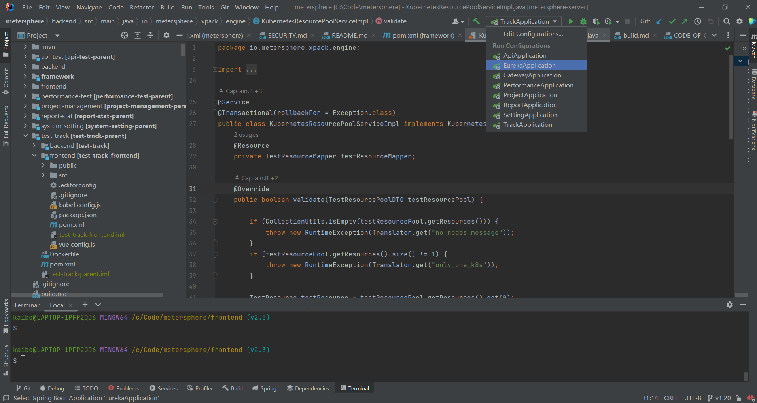The image size is (757, 403).
Task: Open the Services tool window
Action: 163,388
